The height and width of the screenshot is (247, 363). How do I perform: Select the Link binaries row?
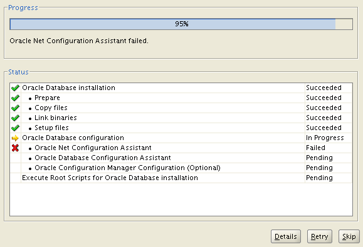pos(181,118)
